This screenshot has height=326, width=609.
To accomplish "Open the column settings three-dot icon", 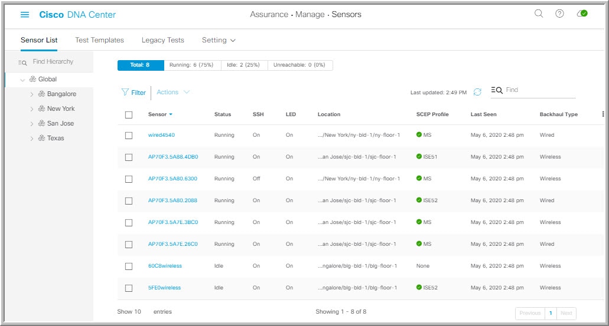I will [603, 114].
